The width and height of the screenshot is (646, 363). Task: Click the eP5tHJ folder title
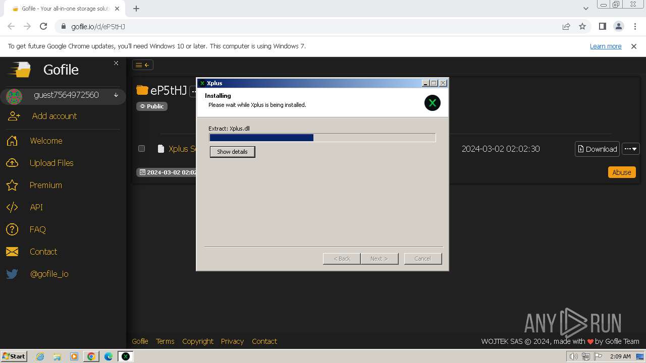[x=169, y=91]
